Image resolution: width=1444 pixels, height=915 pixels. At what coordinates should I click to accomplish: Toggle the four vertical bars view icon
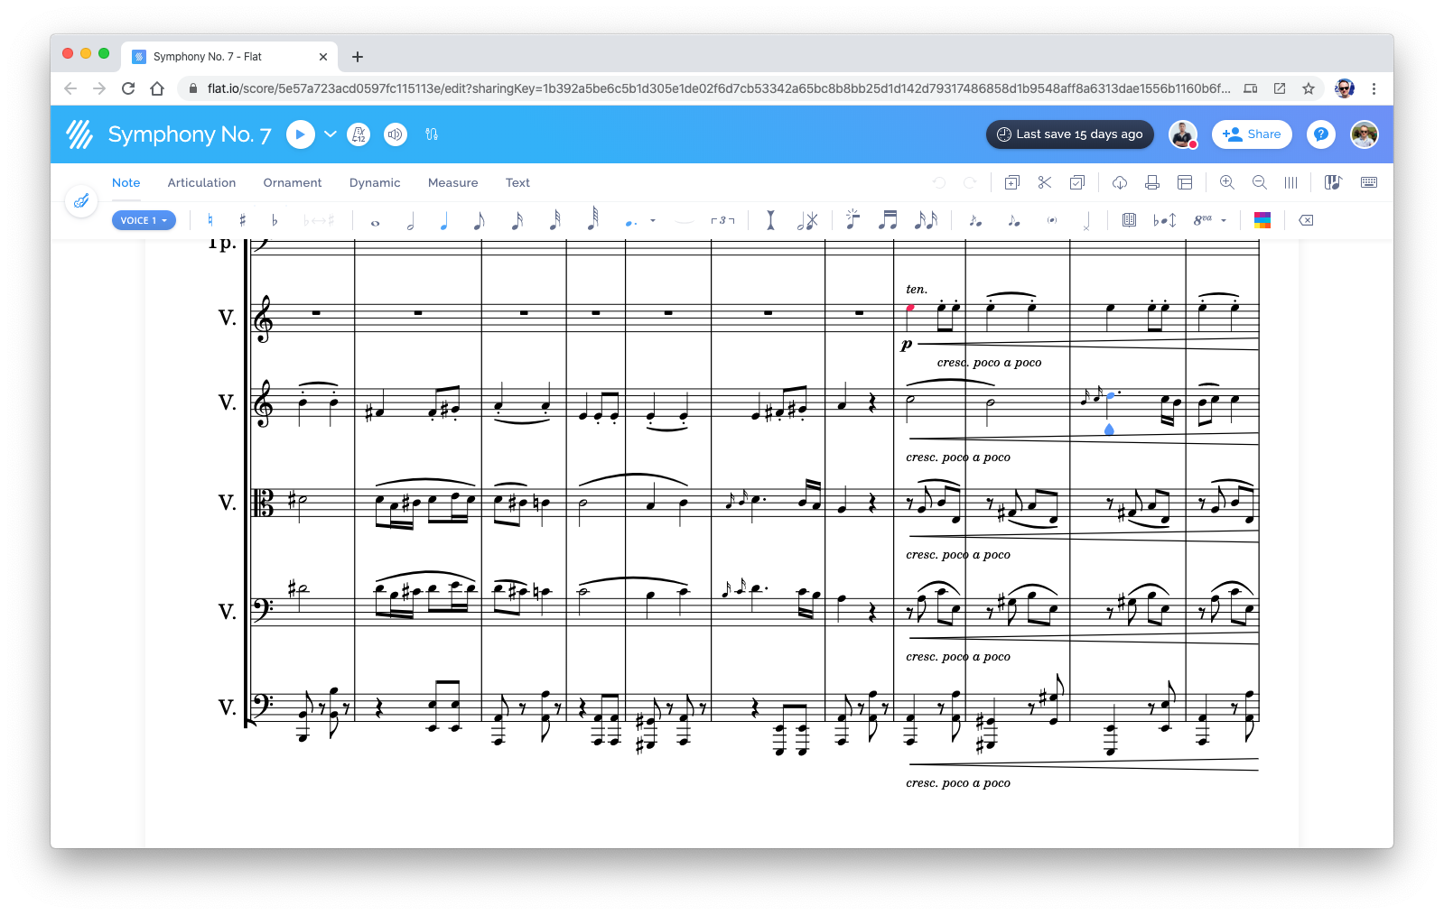pos(1291,182)
